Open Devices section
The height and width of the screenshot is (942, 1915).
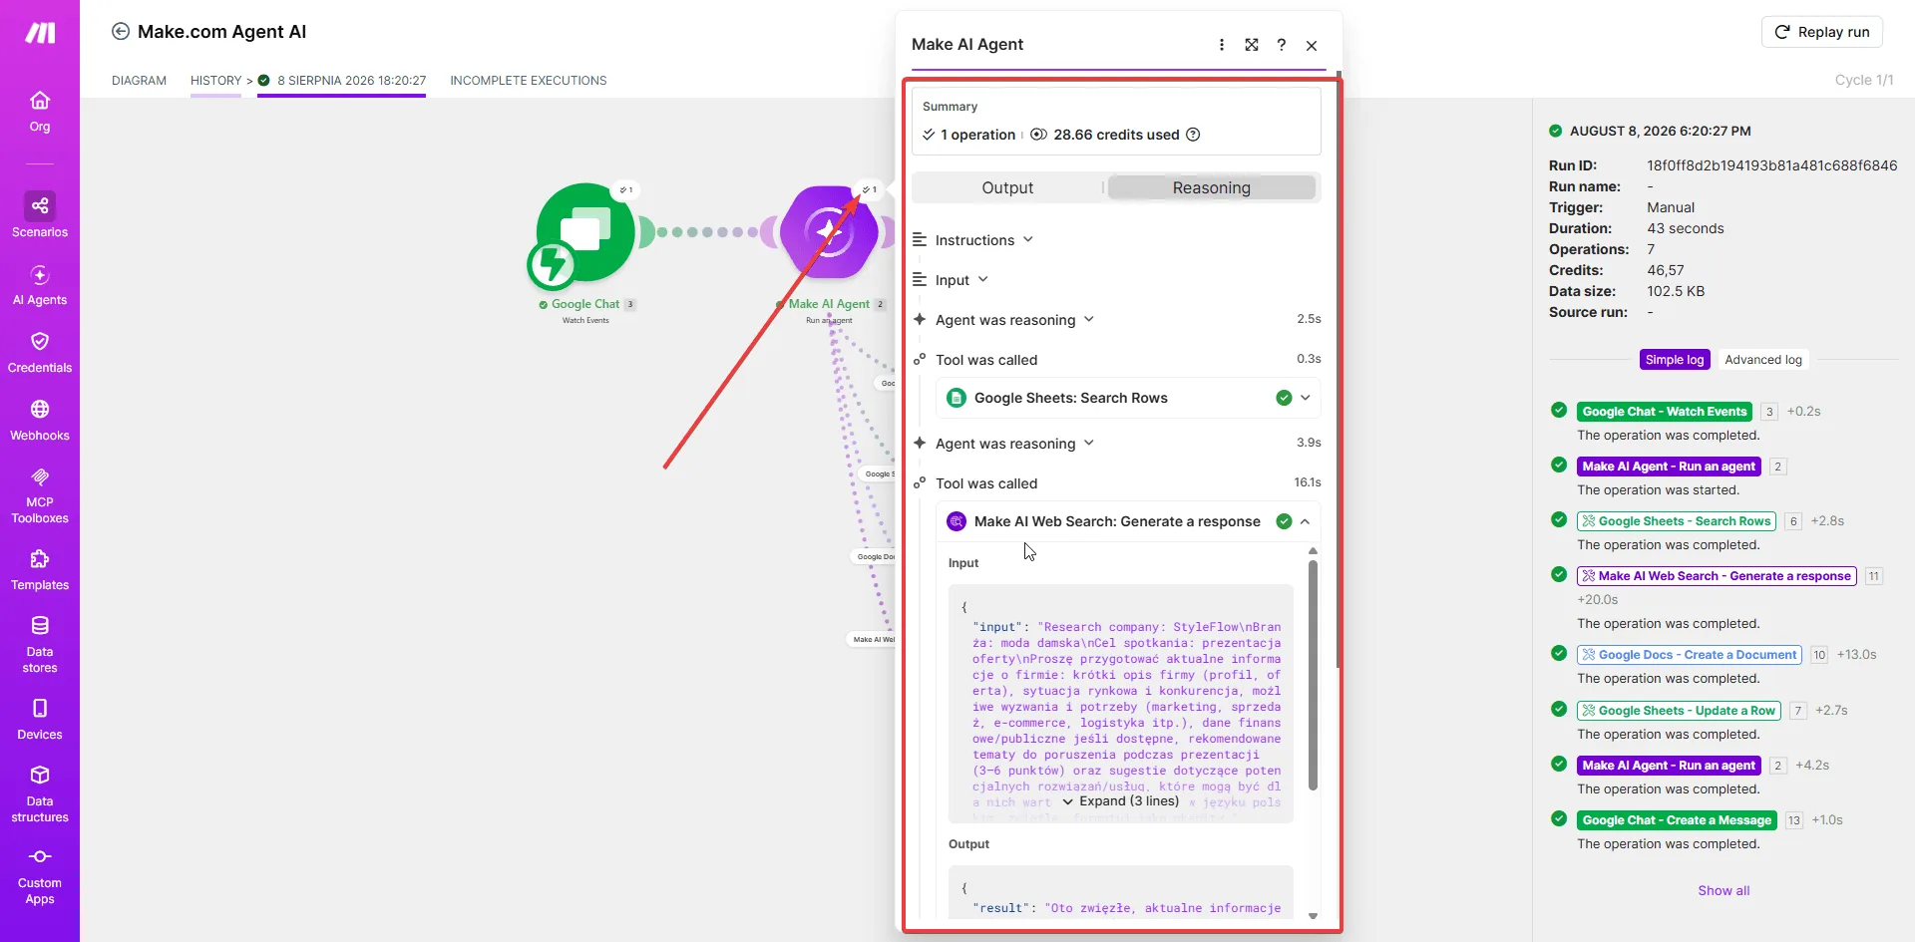40,720
